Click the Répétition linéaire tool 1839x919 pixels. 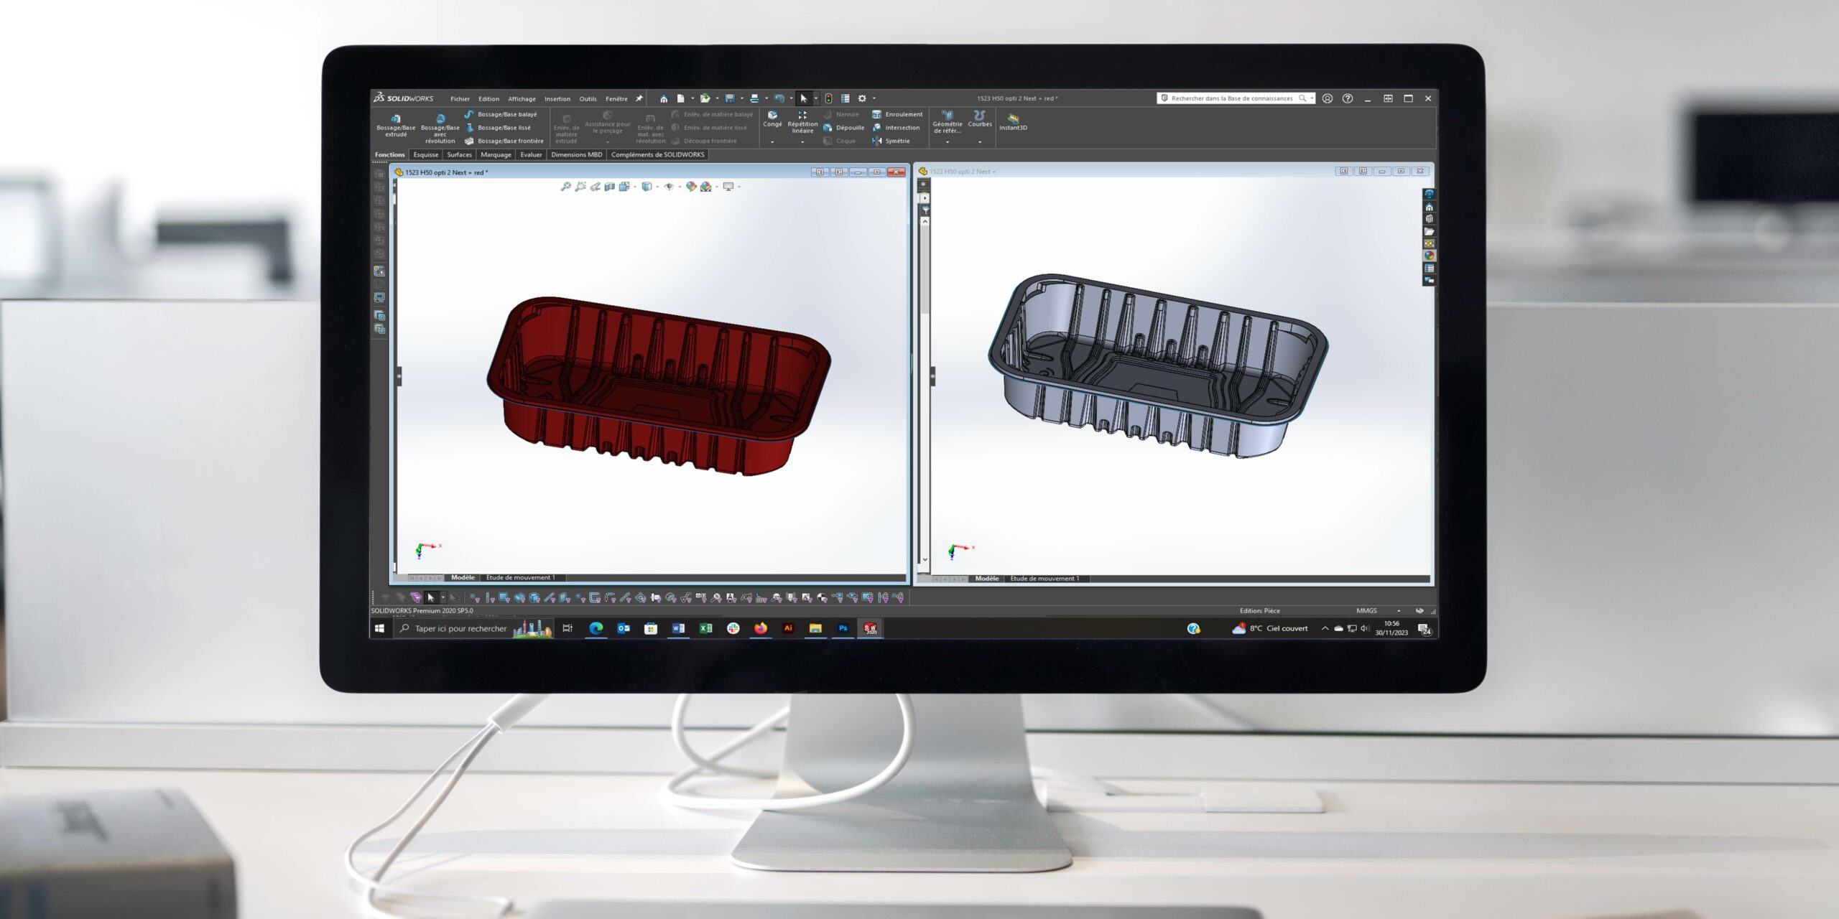pos(802,122)
